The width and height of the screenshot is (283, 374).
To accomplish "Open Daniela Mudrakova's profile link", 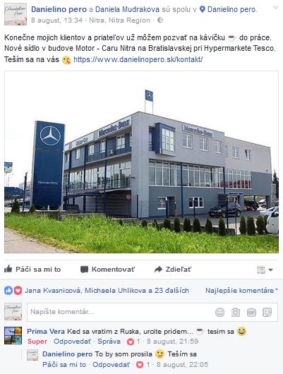I will [127, 10].
